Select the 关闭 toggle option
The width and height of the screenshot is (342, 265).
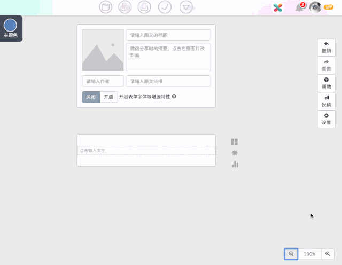click(x=91, y=97)
